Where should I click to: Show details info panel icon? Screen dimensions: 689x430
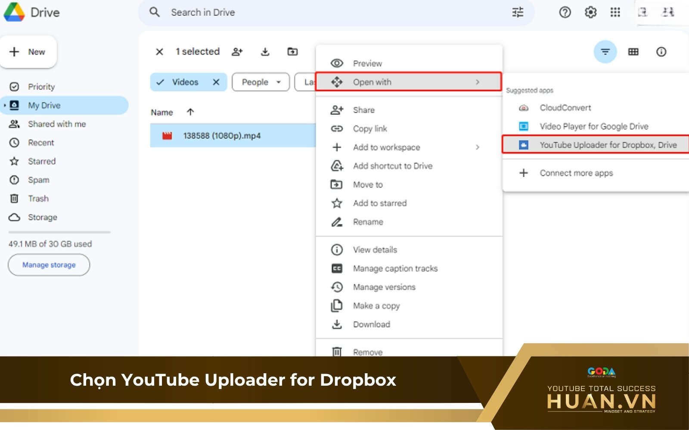tap(661, 52)
